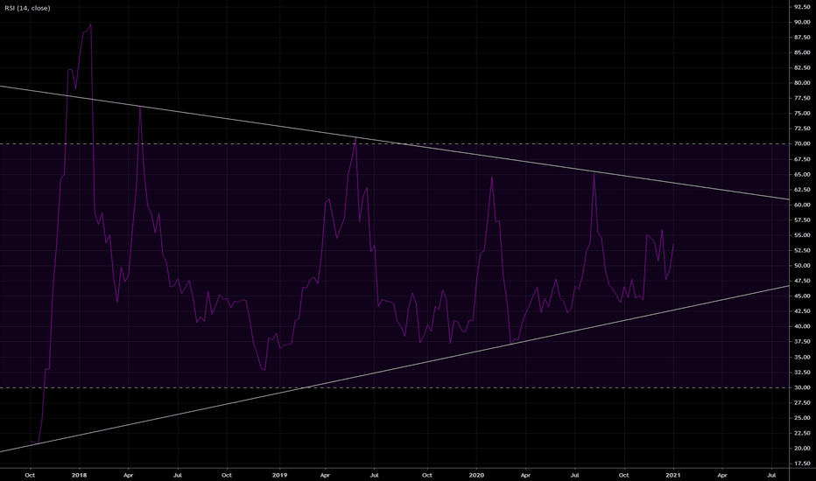Click the 2018 time axis label
This screenshot has width=816, height=481.
click(79, 475)
